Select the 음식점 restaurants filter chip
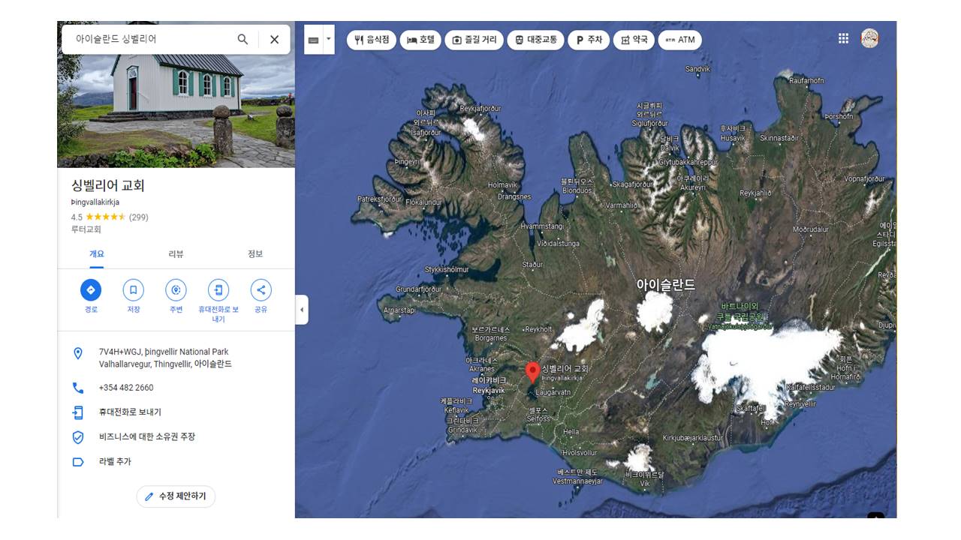 pos(372,40)
